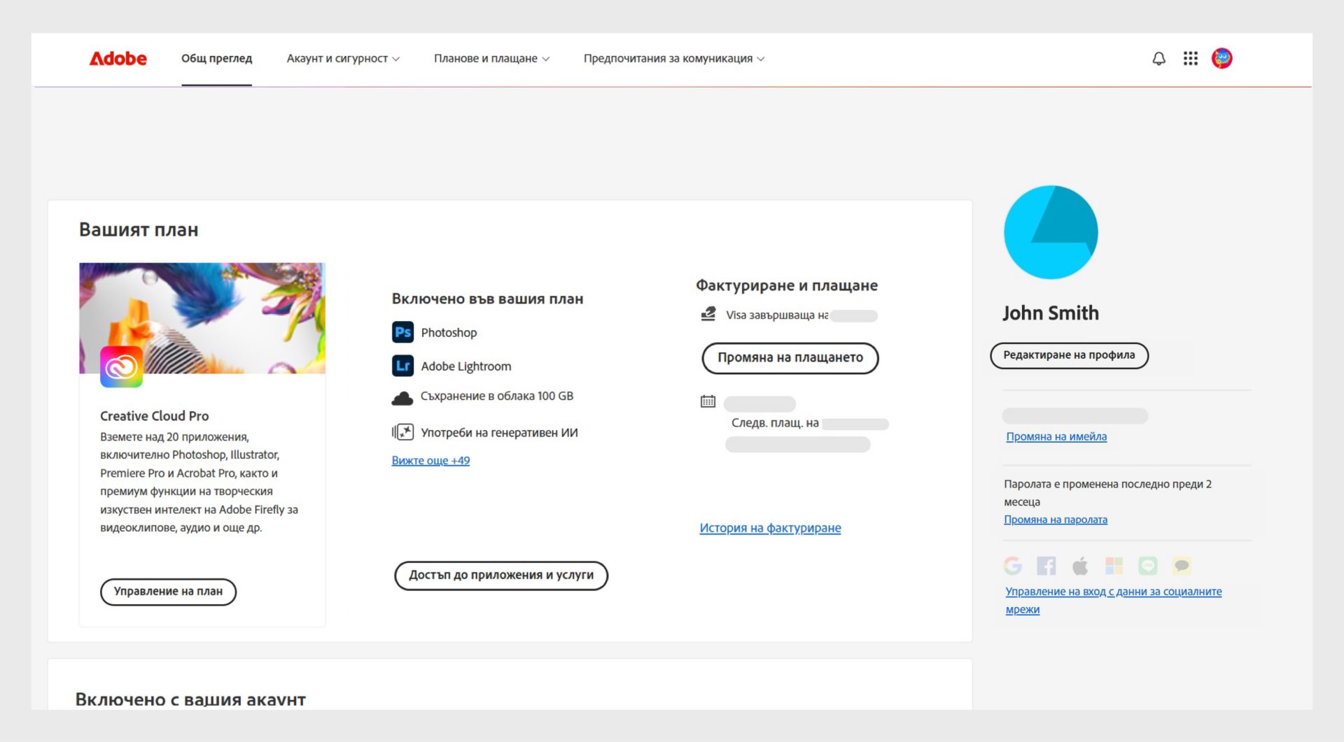Open История на фактуриране
Screen dimensions: 1344x742
tap(771, 528)
